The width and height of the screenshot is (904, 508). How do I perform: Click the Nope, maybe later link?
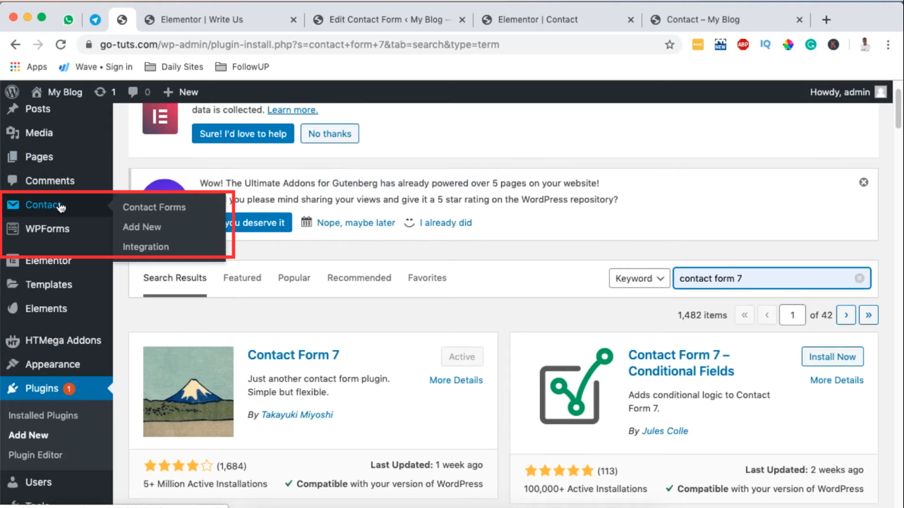tap(356, 223)
